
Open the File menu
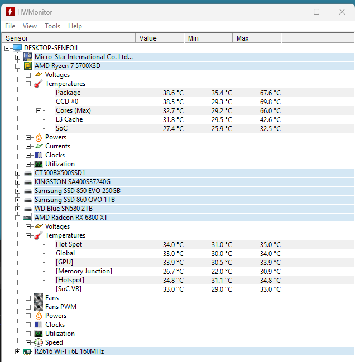pos(10,26)
